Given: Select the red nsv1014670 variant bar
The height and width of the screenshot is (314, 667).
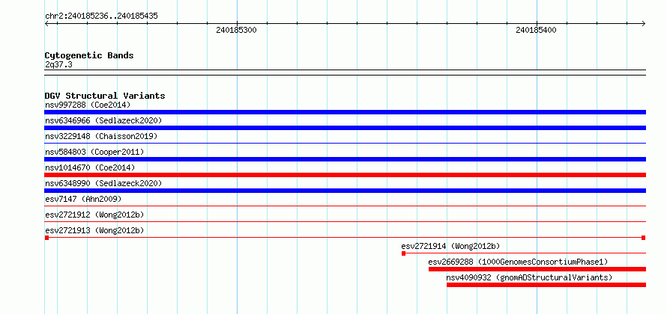Looking at the screenshot, I should click(345, 175).
